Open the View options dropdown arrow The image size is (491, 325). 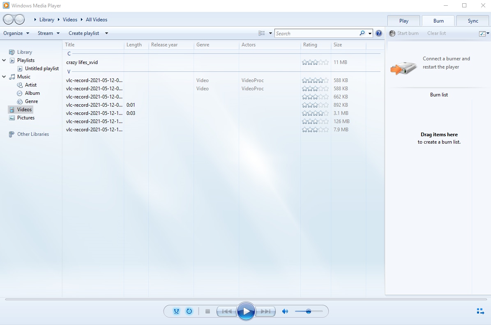pos(270,33)
